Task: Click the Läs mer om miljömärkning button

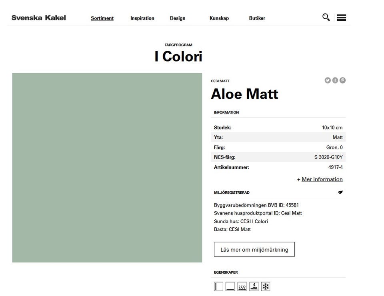Action: pos(254,249)
